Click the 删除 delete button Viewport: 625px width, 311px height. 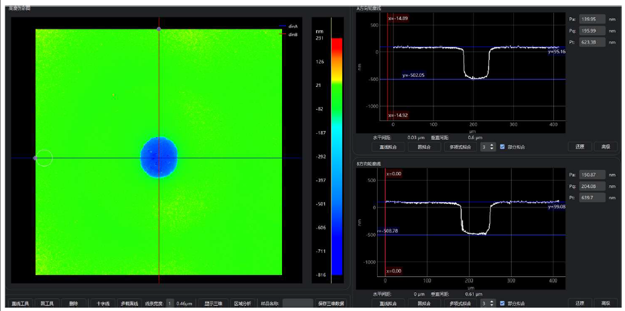tap(74, 304)
